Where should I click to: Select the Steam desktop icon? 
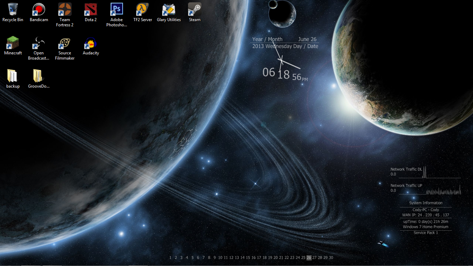pyautogui.click(x=195, y=9)
